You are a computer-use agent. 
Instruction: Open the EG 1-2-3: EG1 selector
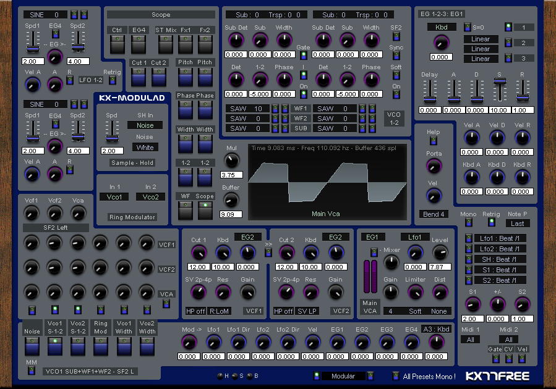442,14
